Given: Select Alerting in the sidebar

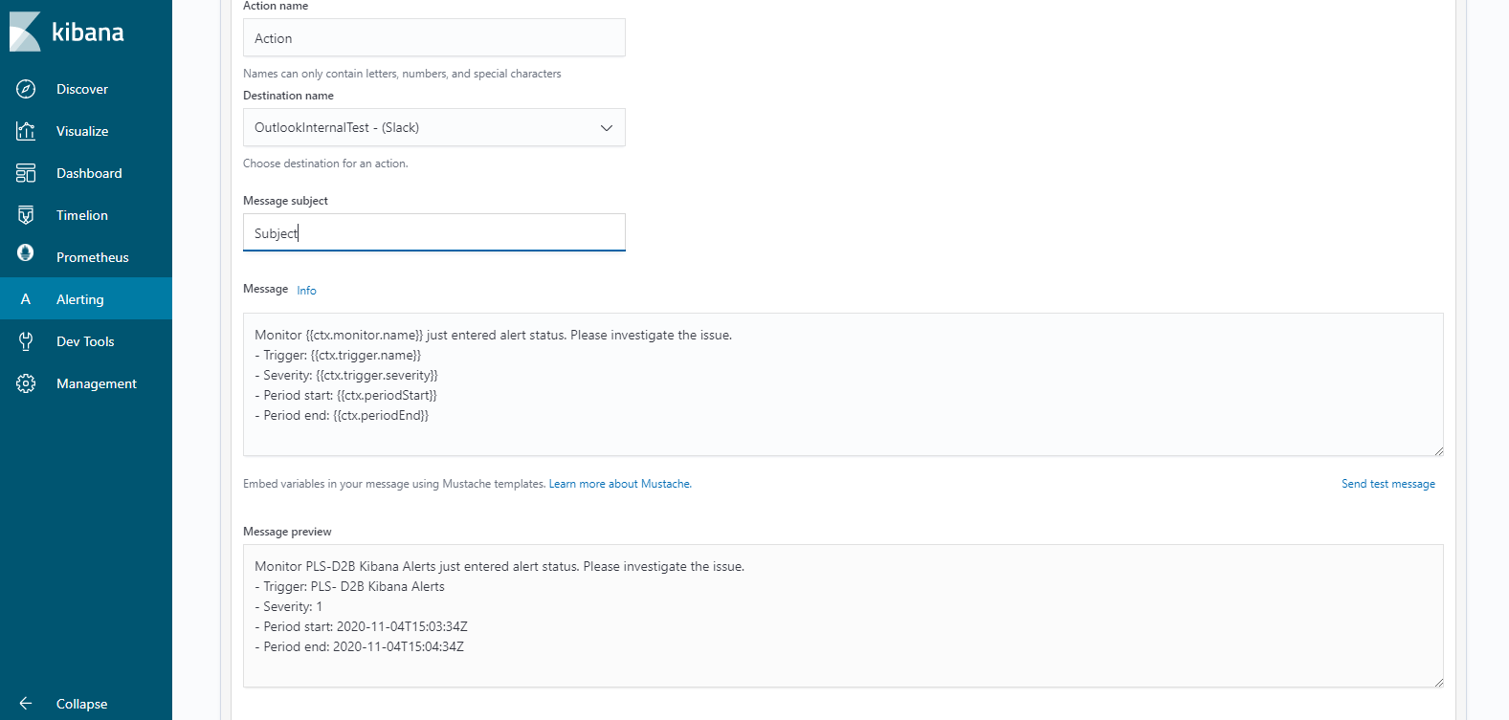Looking at the screenshot, I should tap(80, 299).
